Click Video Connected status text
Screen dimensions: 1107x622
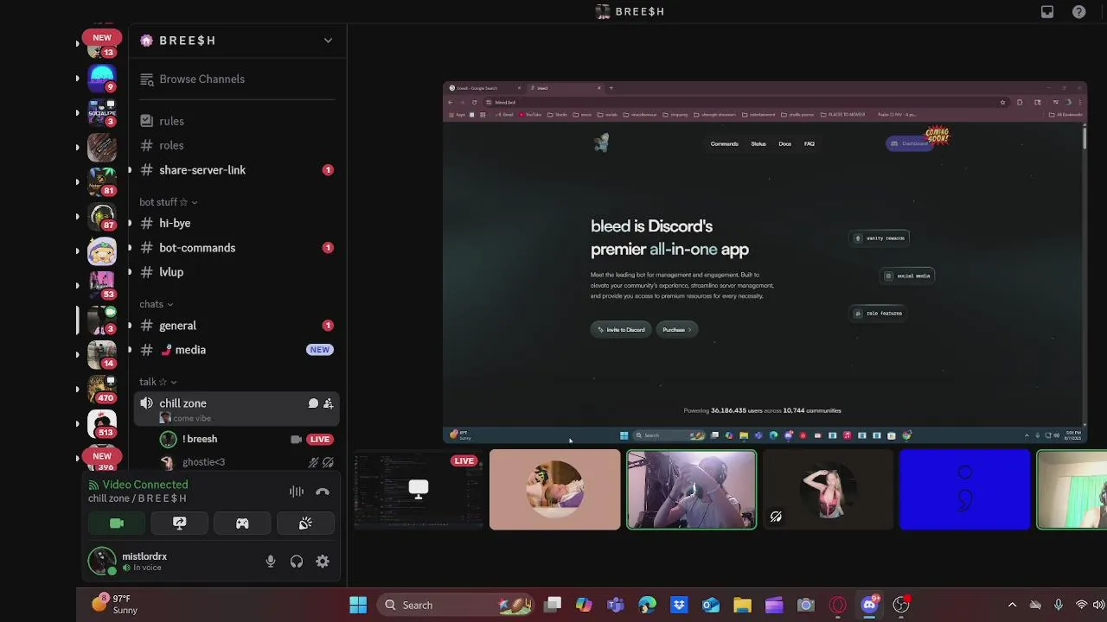click(x=144, y=485)
